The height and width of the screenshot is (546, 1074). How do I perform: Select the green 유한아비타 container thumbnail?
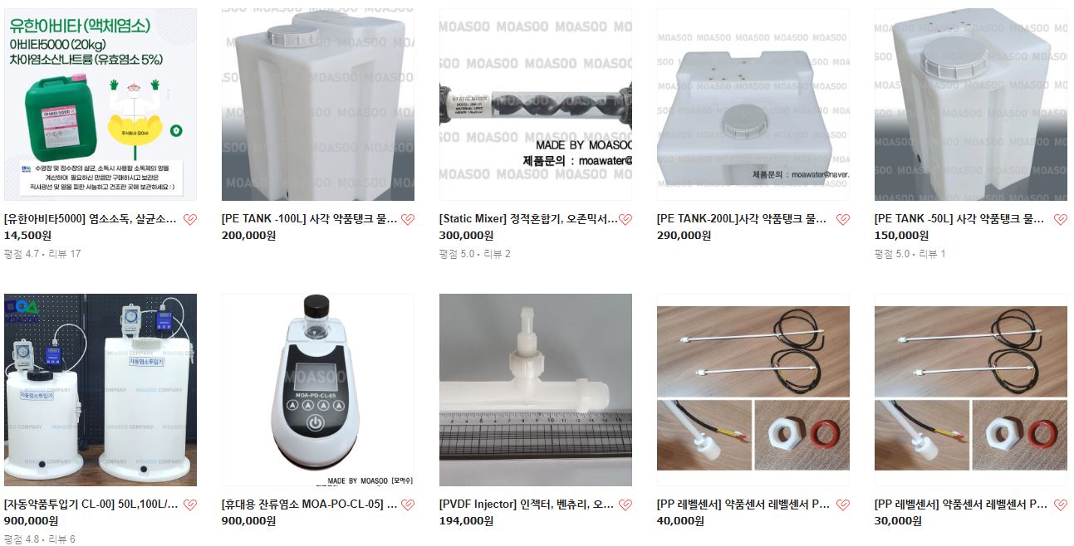pyautogui.click(x=101, y=105)
